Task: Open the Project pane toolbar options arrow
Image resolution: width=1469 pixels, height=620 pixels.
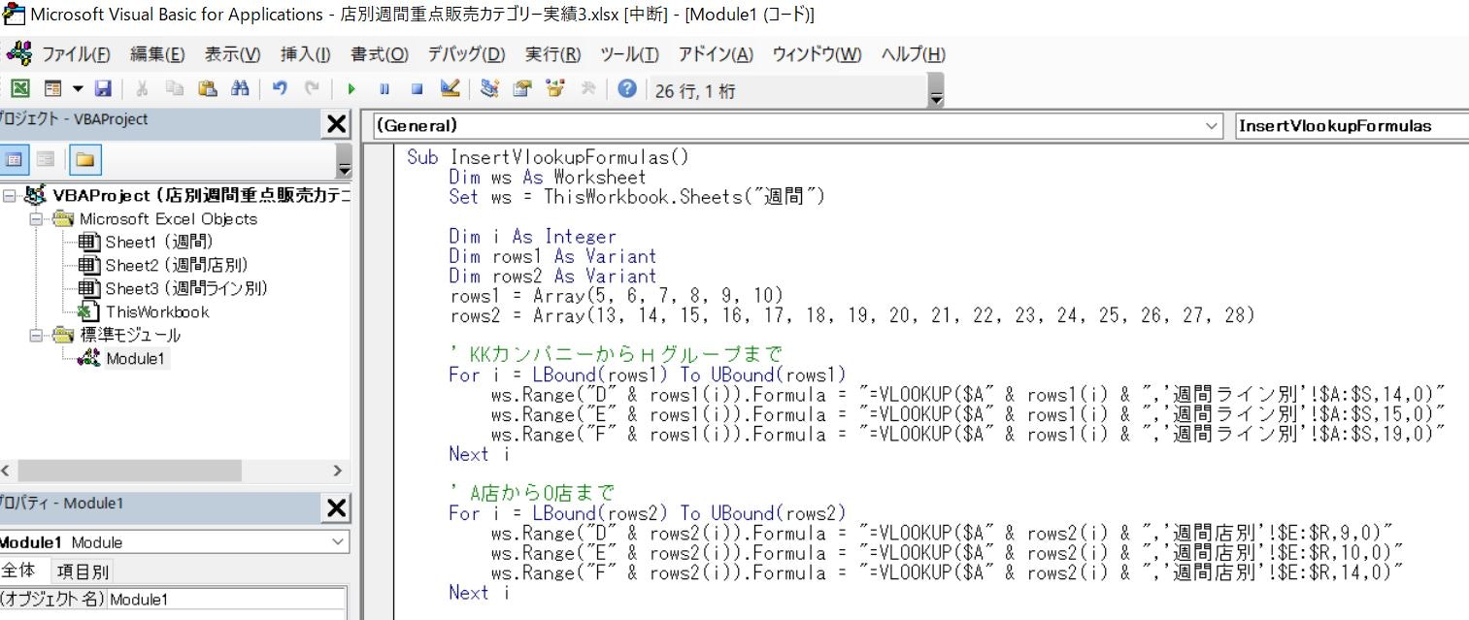Action: click(x=345, y=160)
